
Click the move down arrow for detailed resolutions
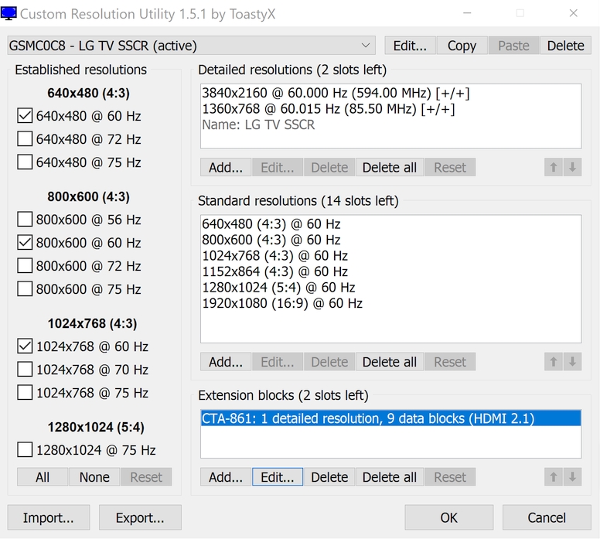point(572,168)
